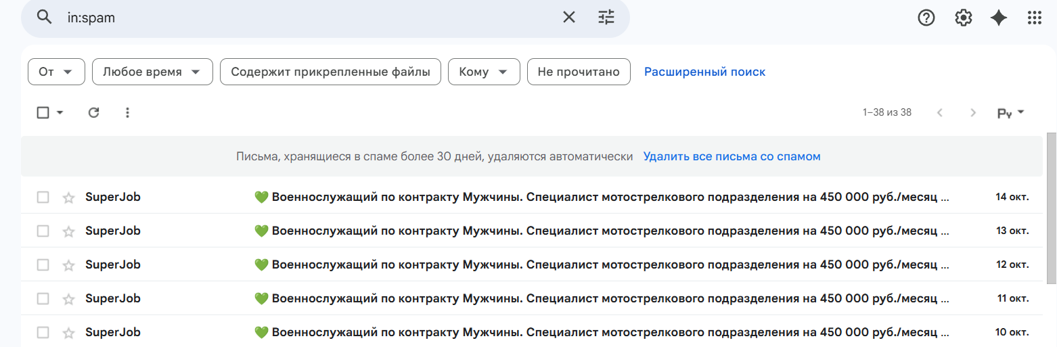Open the Gemini sparkle icon
The image size is (1057, 347).
[x=999, y=18]
